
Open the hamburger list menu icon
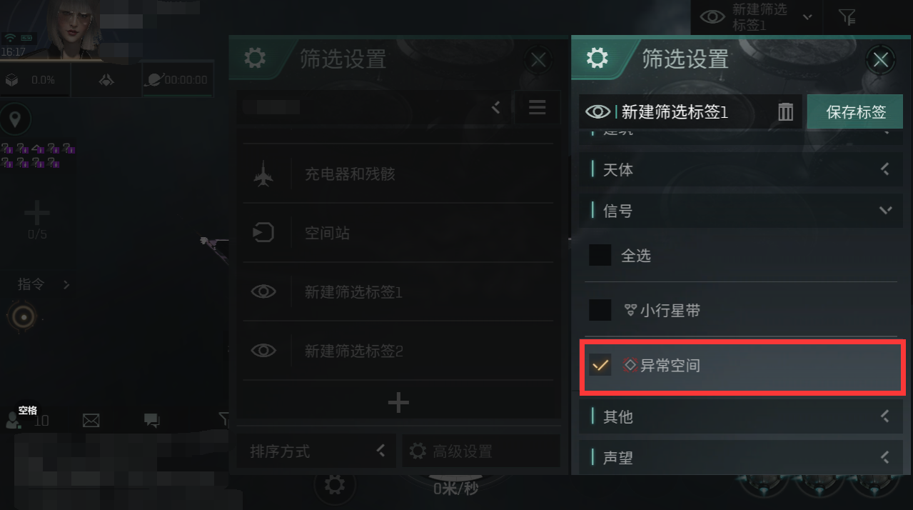tap(537, 108)
